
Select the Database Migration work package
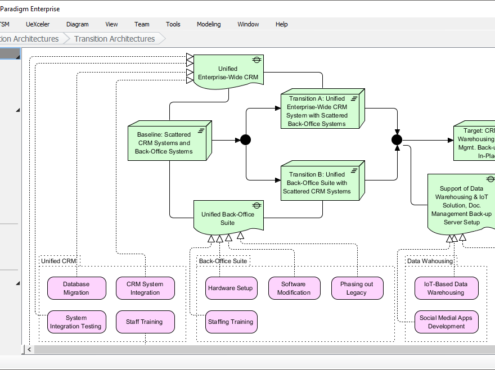click(x=76, y=288)
